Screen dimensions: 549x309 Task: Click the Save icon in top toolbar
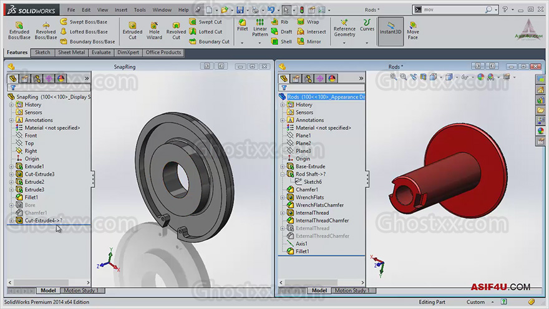click(x=240, y=10)
